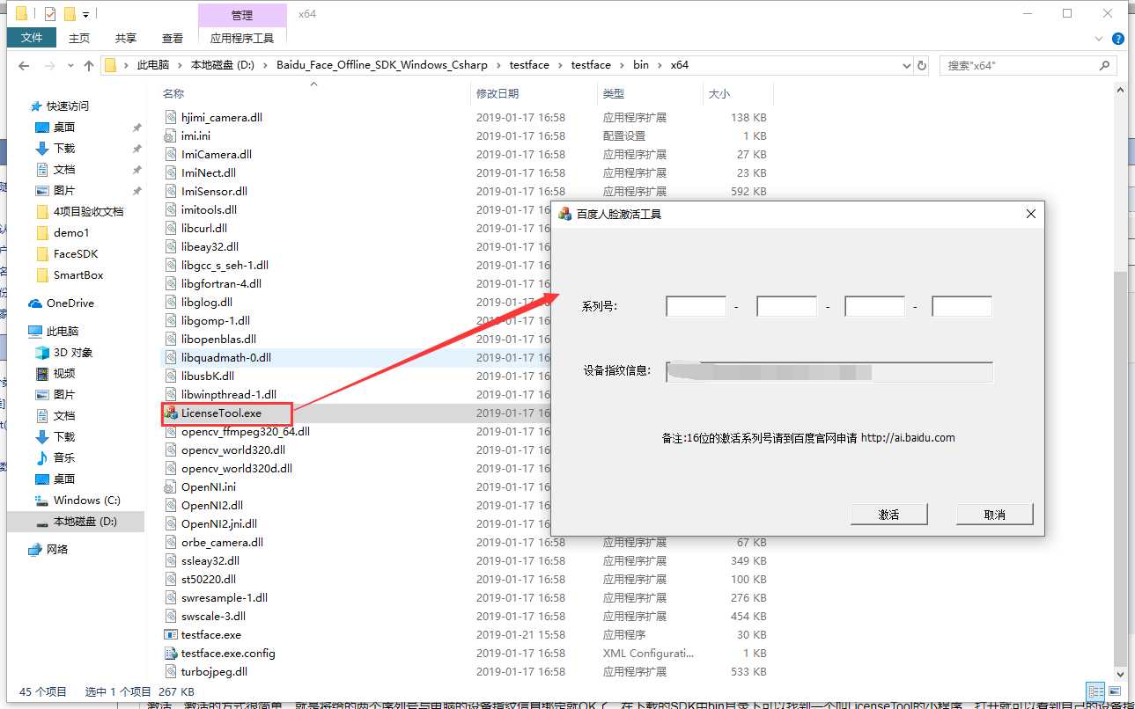
Task: Switch to 主页 ribbon tab
Action: (x=79, y=38)
